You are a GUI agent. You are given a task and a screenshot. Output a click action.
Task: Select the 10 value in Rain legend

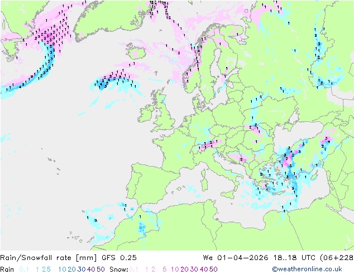(x=62, y=270)
